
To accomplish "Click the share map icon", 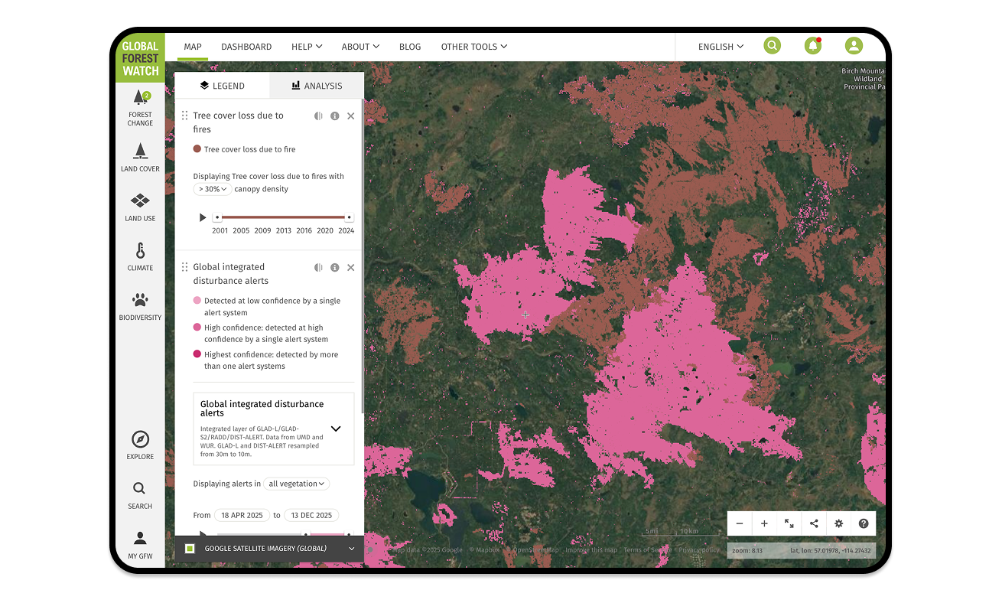I will 814,523.
